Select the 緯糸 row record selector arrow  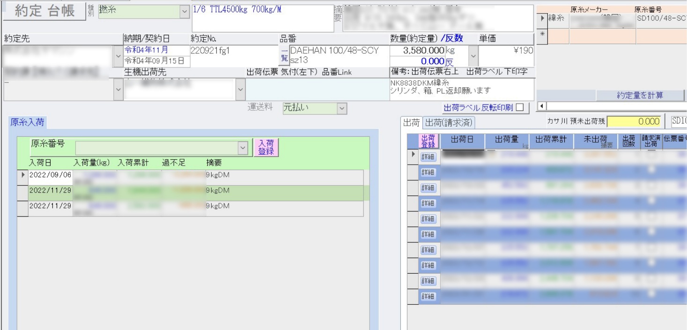click(542, 18)
